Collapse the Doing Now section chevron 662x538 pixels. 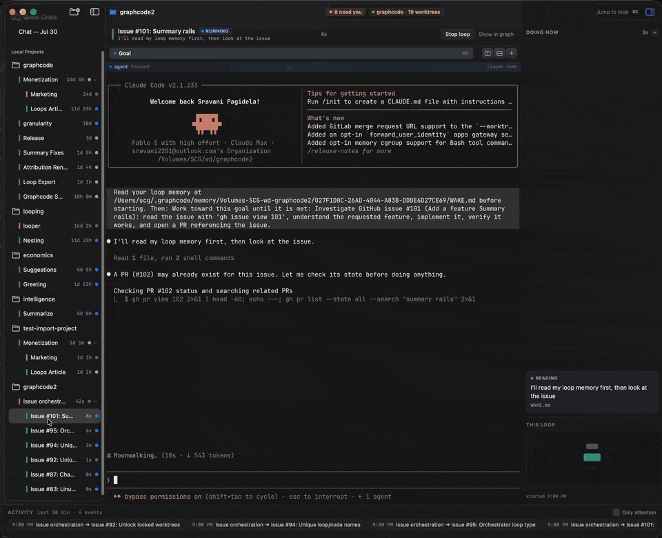(x=654, y=32)
